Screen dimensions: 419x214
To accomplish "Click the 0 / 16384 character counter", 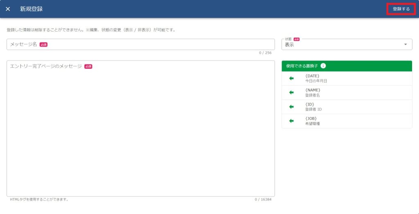I will [x=263, y=200].
